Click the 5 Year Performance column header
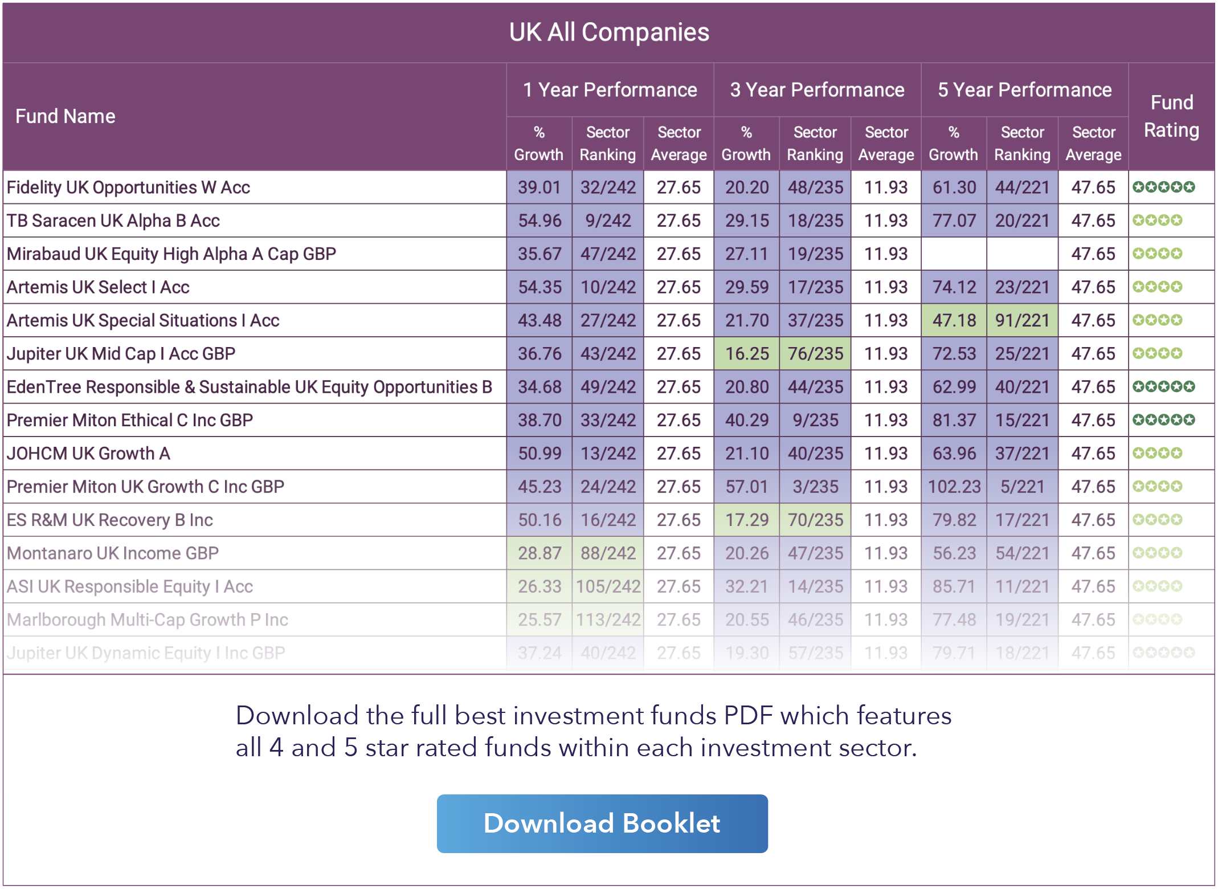The width and height of the screenshot is (1218, 889). (x=1024, y=90)
